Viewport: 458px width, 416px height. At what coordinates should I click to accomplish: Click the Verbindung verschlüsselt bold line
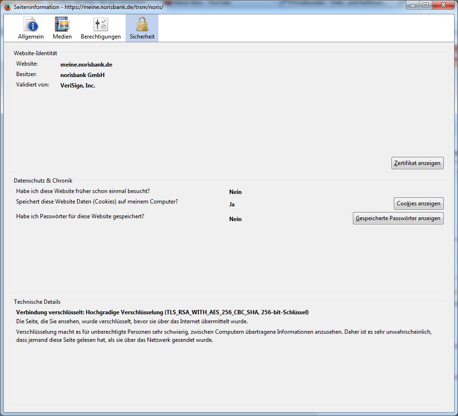(162, 312)
